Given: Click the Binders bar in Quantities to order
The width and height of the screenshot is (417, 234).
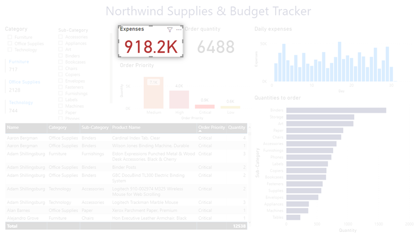Looking at the screenshot, I should [x=336, y=110].
